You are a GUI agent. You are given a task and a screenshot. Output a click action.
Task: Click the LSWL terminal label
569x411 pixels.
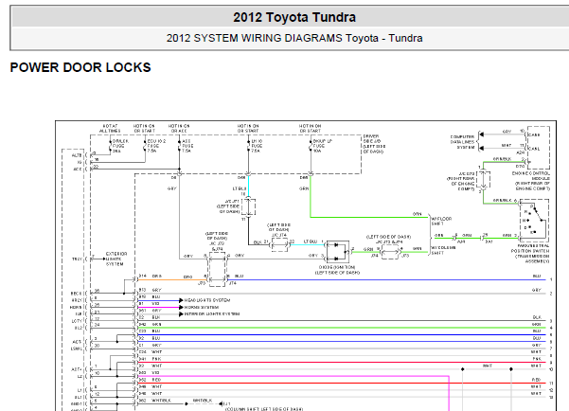(x=76, y=348)
